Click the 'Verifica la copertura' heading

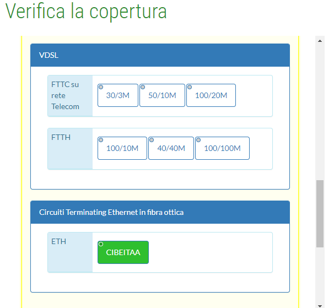(x=86, y=11)
